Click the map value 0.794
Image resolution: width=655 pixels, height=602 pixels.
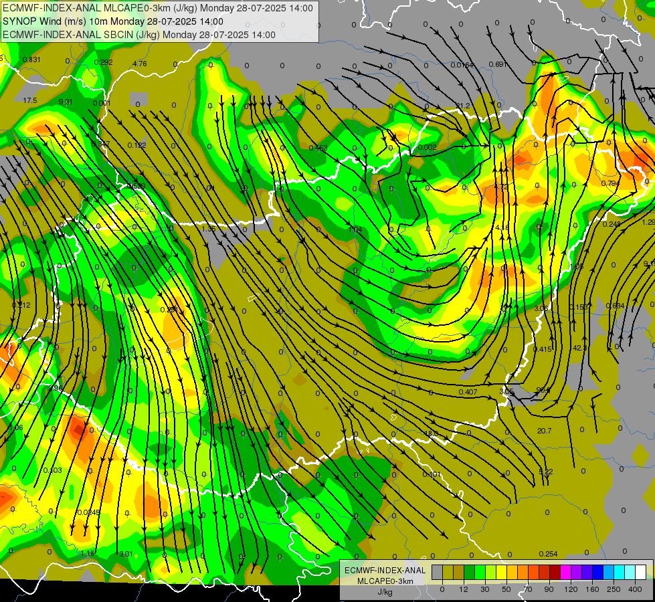point(610,183)
